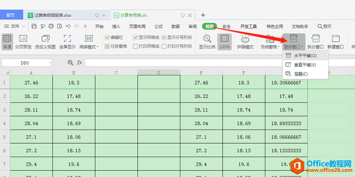
Task: Switch to the 过磅单明细报表.xlsx tab
Action: tap(52, 15)
